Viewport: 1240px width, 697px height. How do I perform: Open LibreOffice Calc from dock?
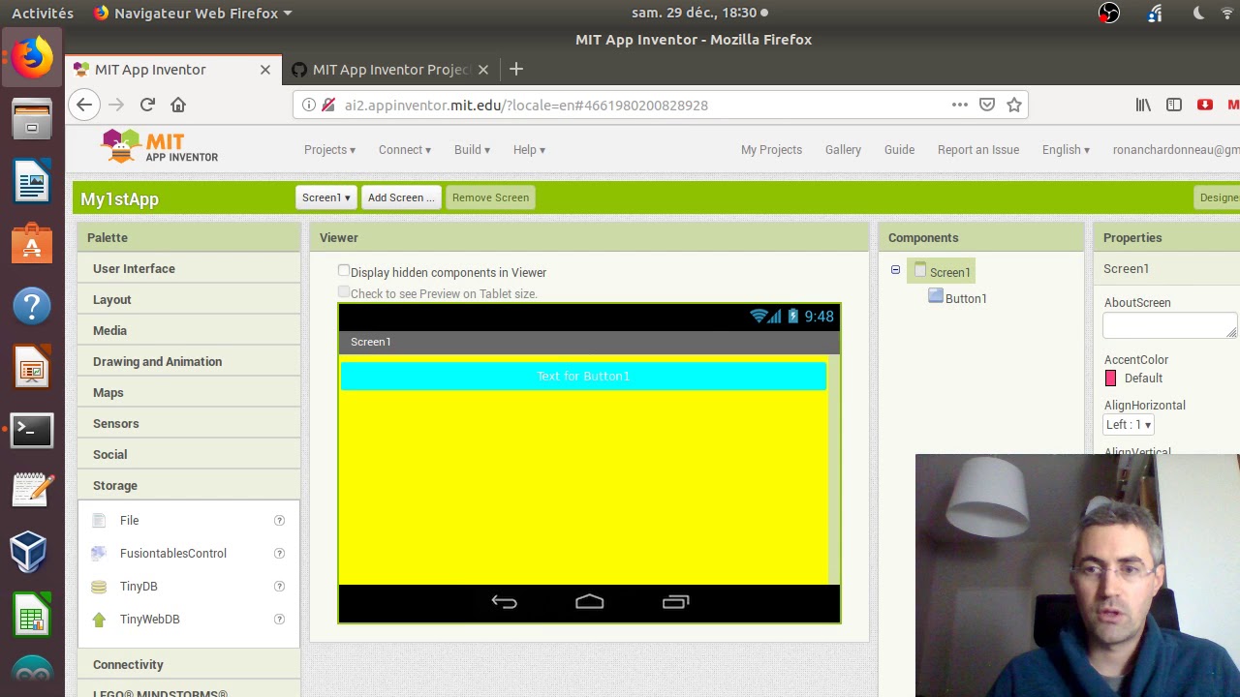tap(32, 615)
